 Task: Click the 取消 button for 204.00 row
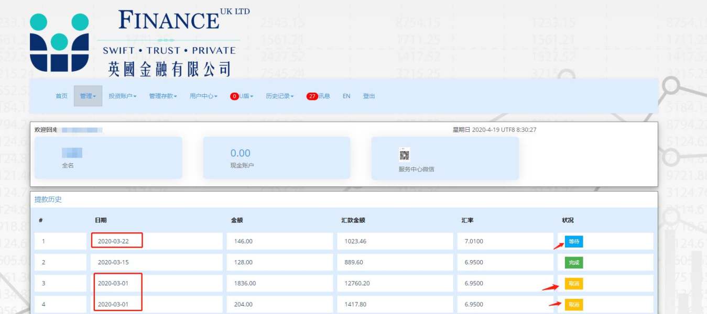[x=574, y=305]
